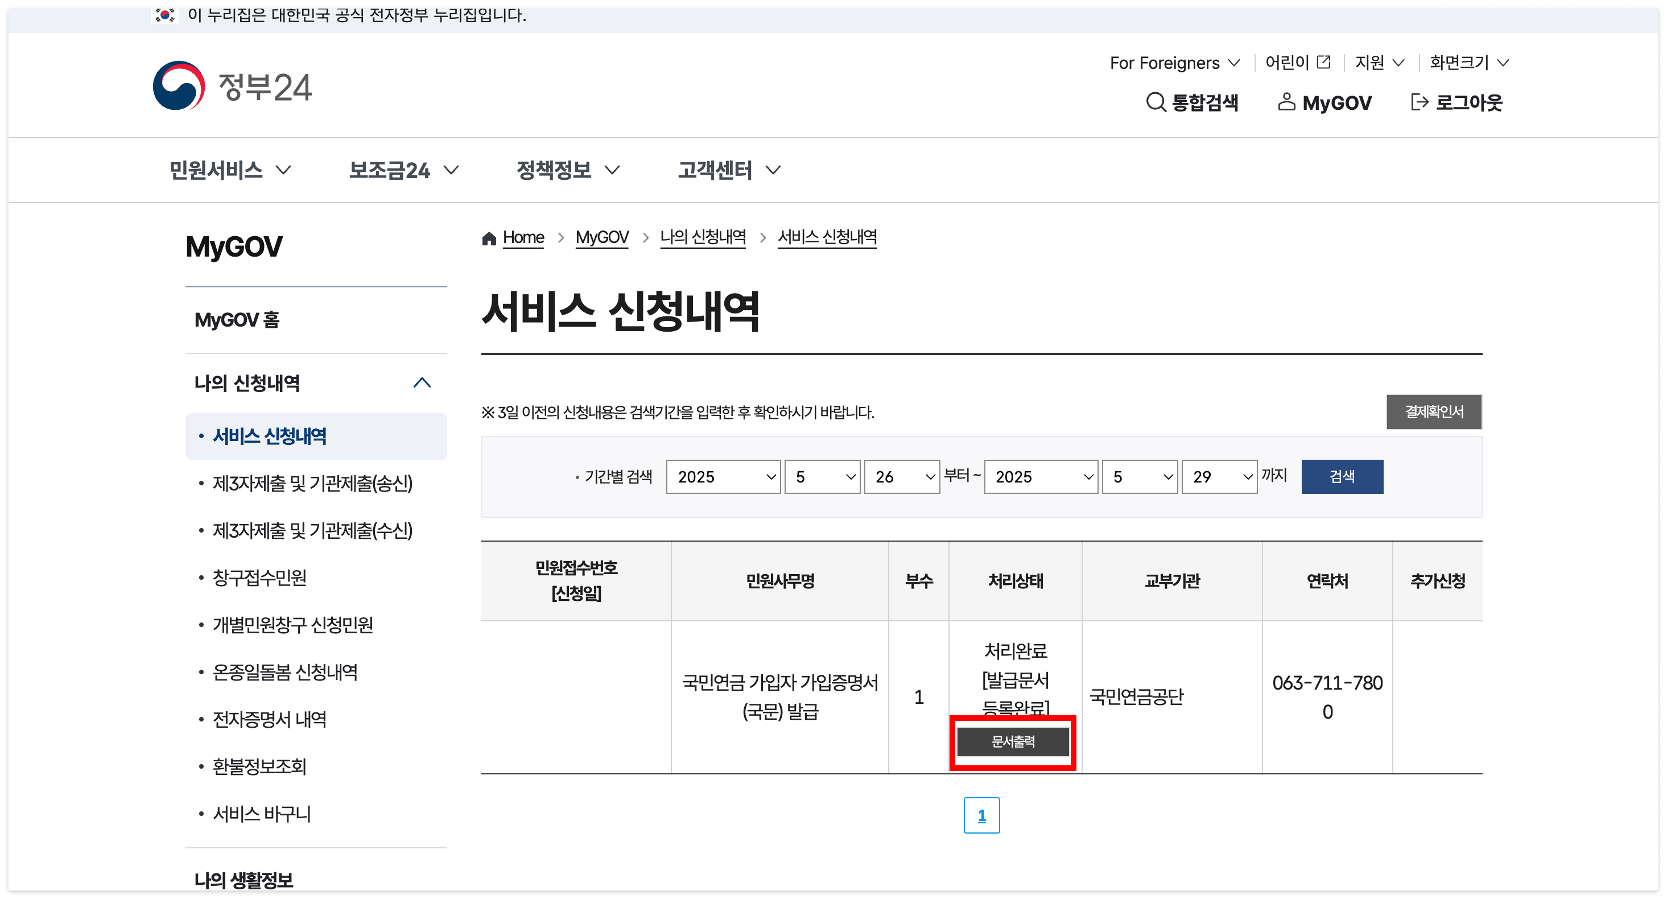Open the 고객센터 menu
The width and height of the screenshot is (1667, 899).
pyautogui.click(x=729, y=170)
